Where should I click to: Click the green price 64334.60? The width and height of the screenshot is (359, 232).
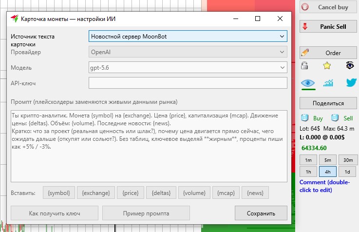click(314, 148)
